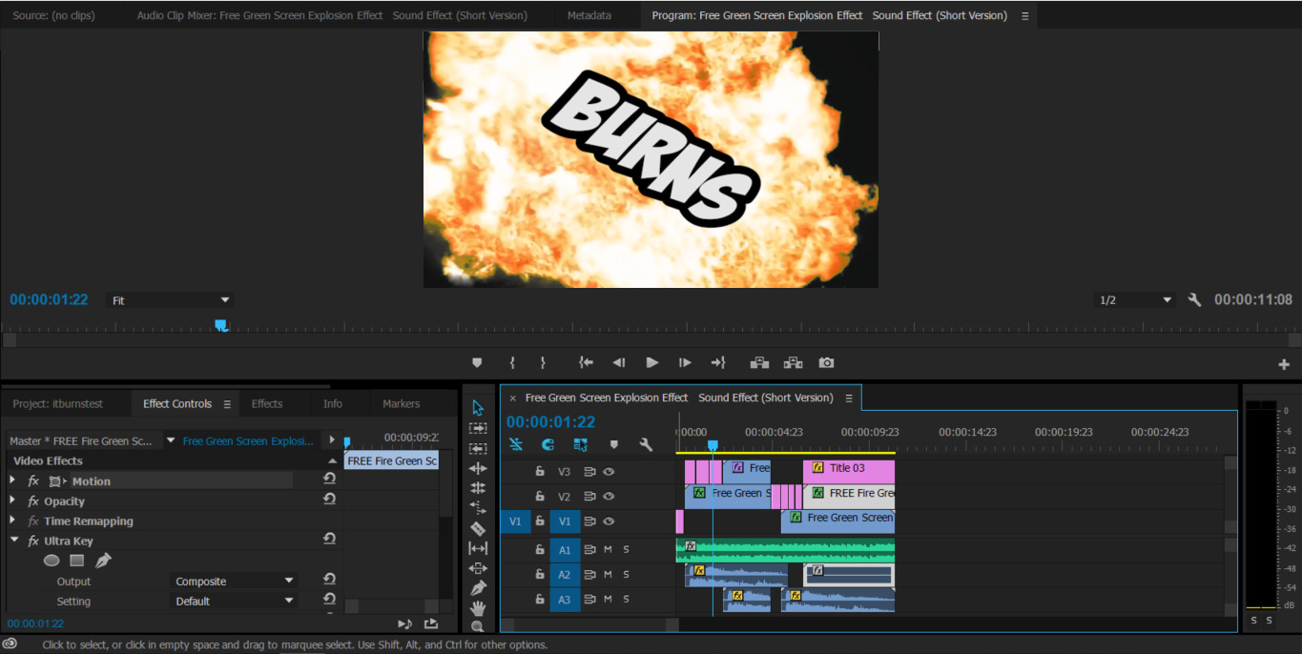Hide track V3 using eye icon
The width and height of the screenshot is (1302, 654).
pos(608,471)
